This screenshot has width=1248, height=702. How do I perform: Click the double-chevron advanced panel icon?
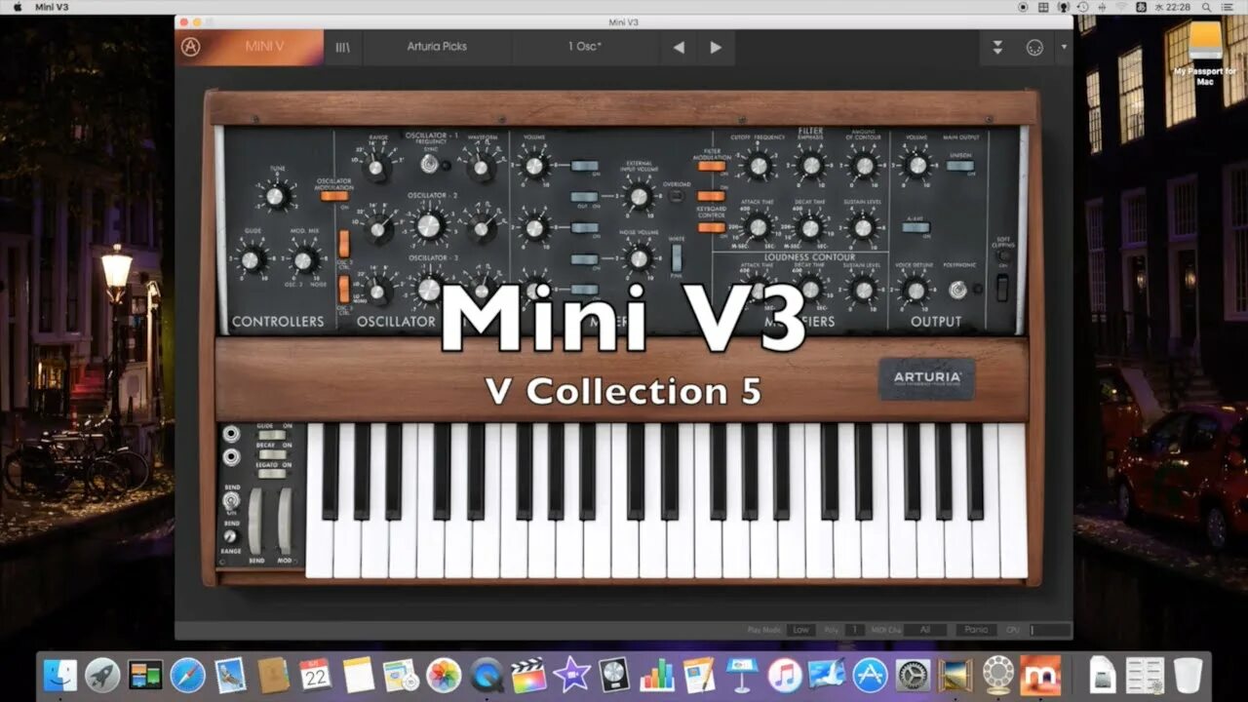[997, 47]
